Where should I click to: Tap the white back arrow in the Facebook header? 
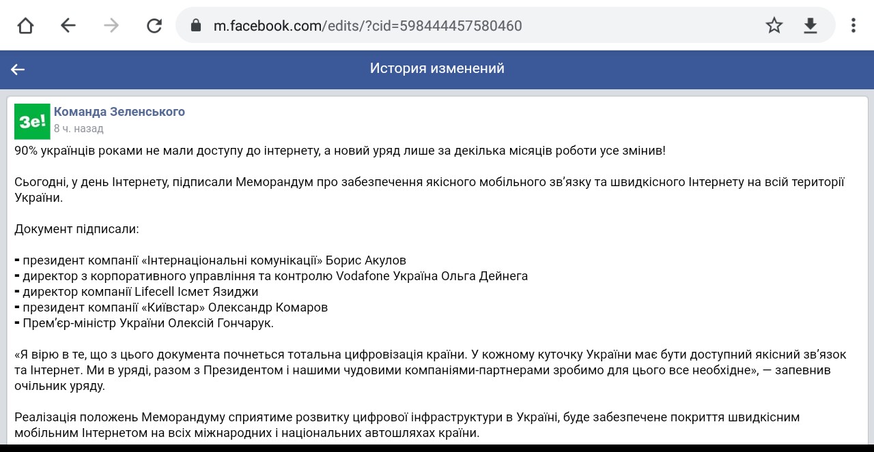tap(18, 69)
